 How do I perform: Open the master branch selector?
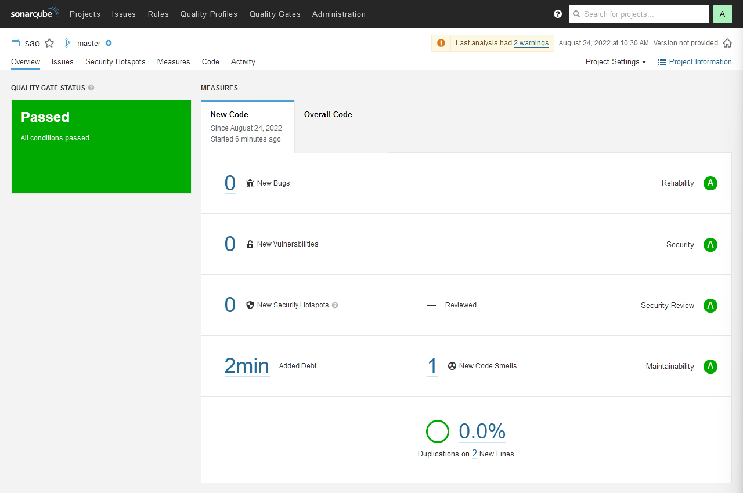point(88,43)
